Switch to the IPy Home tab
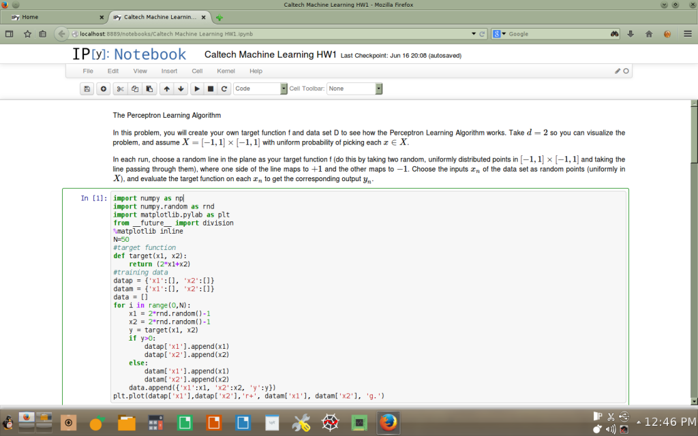Viewport: 698px width, 436px height. 55,16
